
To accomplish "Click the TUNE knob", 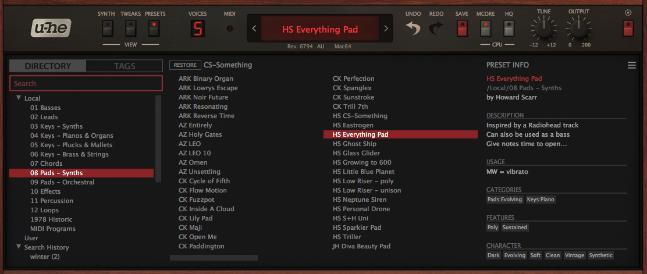I will pos(544,29).
